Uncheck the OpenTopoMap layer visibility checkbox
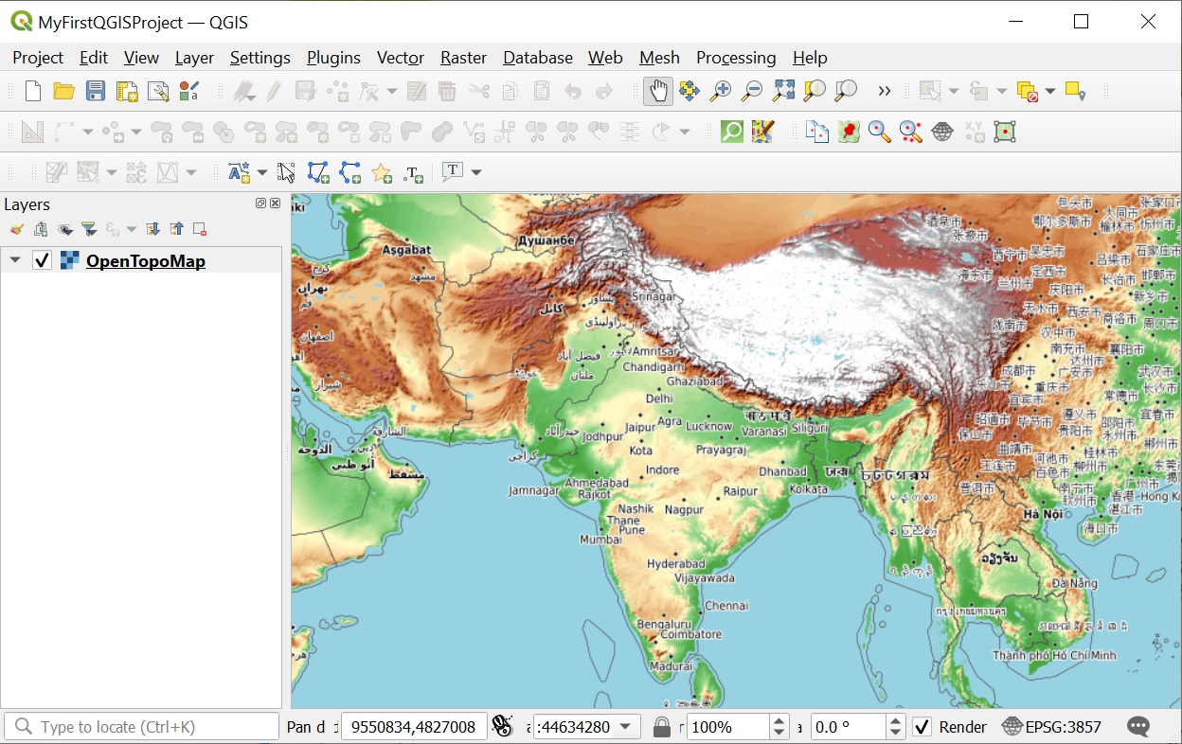Image resolution: width=1182 pixels, height=744 pixels. pos(42,260)
